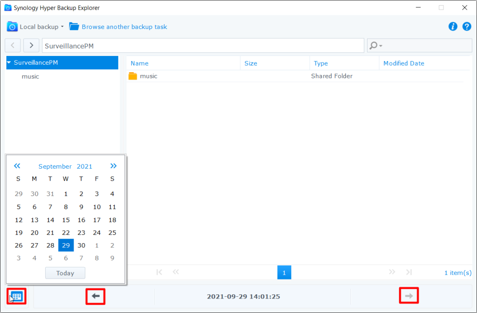Click the Local backup clock icon
The image size is (477, 313).
click(x=12, y=27)
